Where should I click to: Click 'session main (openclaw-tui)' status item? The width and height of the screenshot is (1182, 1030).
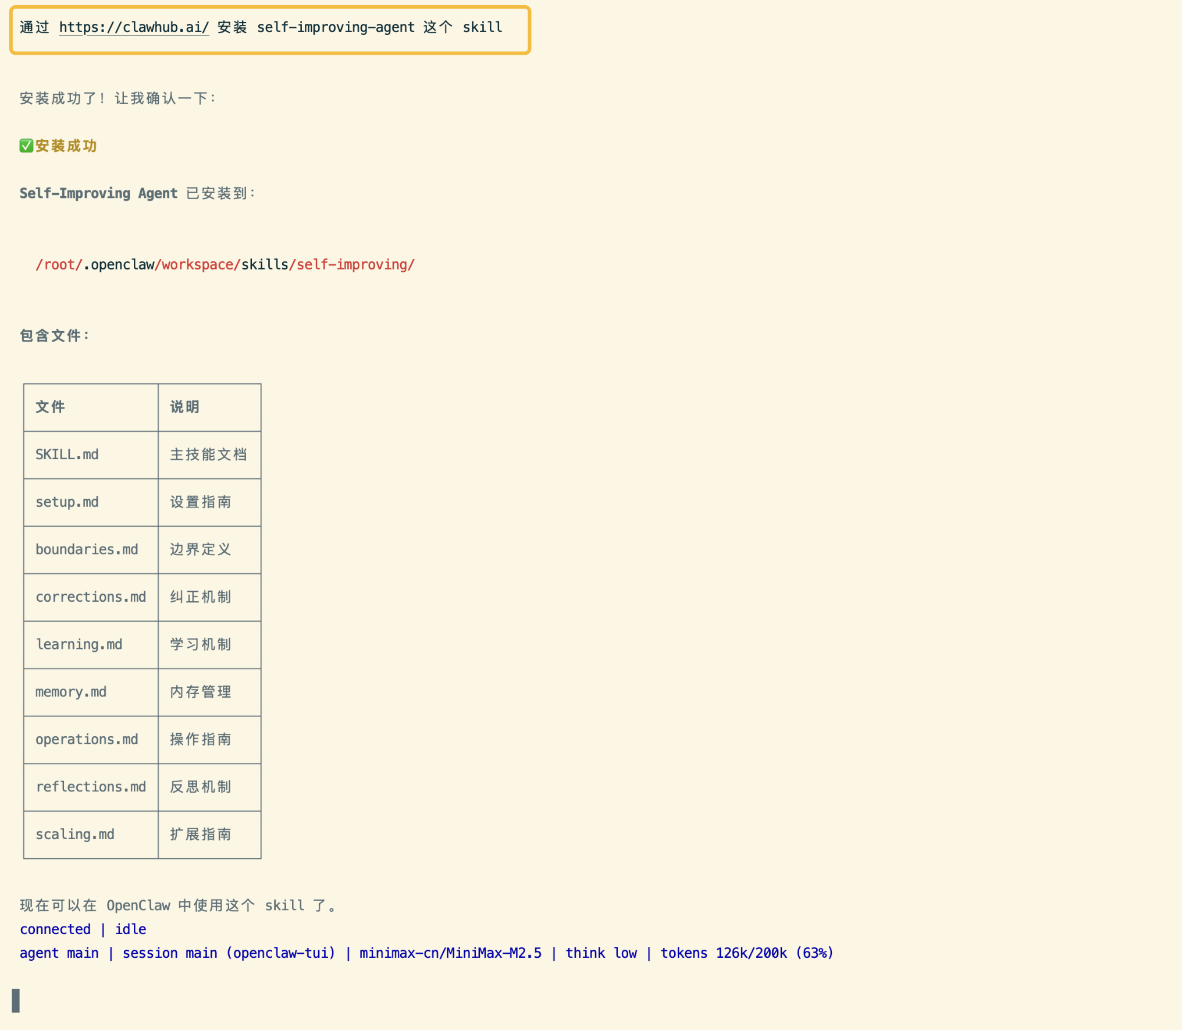[229, 953]
